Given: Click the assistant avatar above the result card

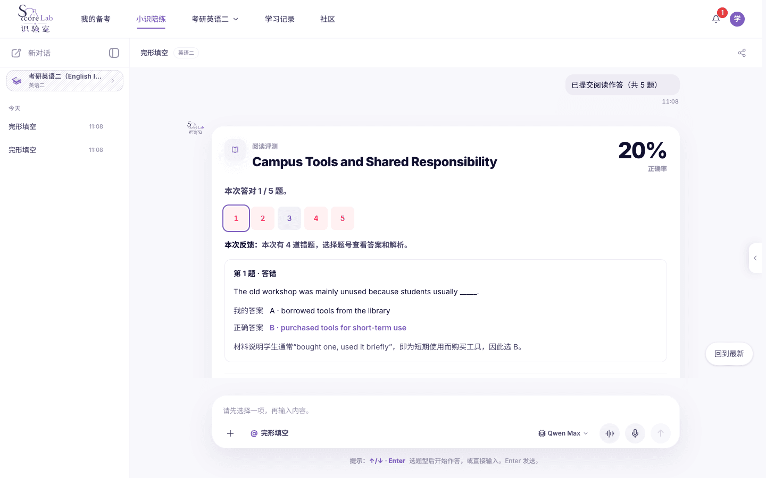Looking at the screenshot, I should point(196,127).
